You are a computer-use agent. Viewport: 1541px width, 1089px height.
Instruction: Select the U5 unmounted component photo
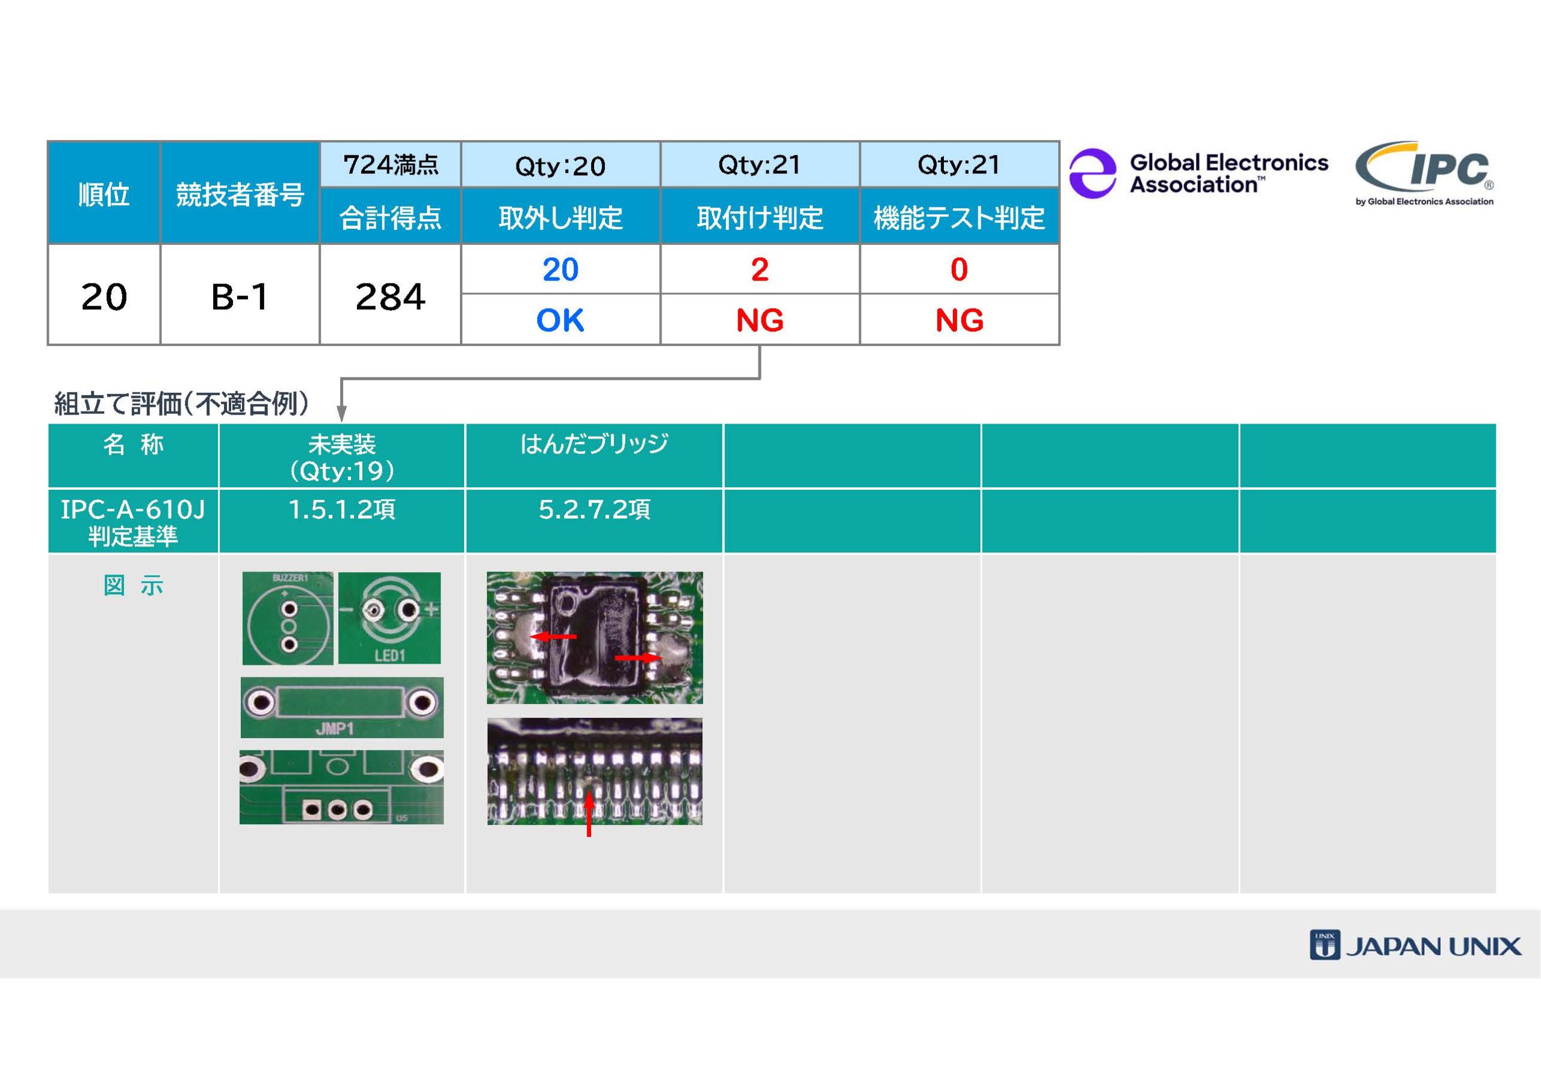pos(341,786)
